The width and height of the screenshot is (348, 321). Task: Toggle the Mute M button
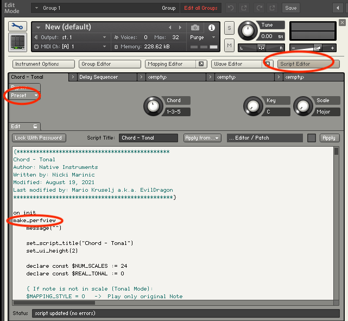pyautogui.click(x=229, y=45)
